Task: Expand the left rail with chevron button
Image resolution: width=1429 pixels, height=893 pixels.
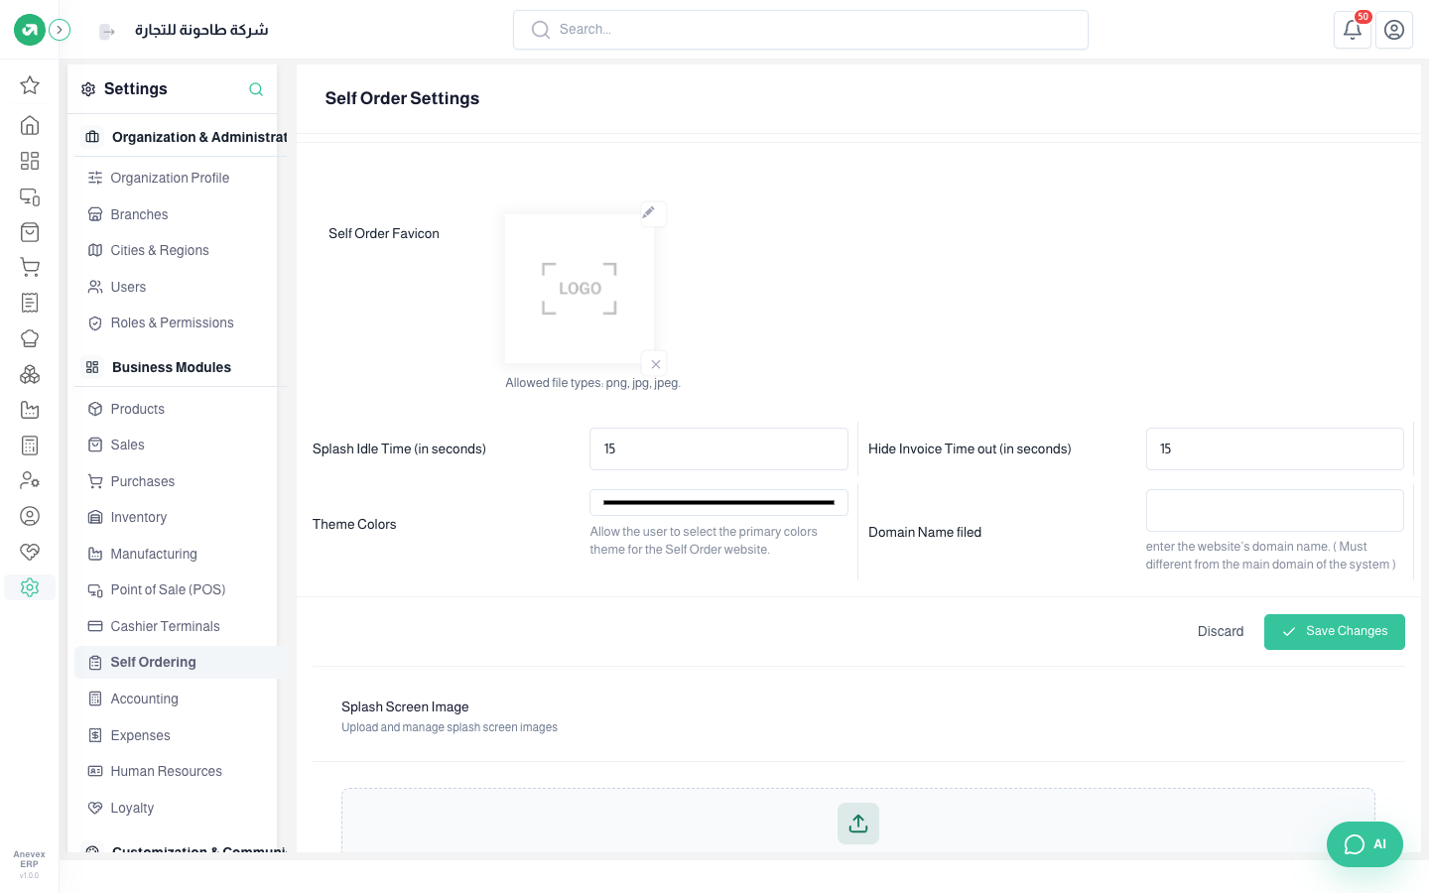Action: [60, 30]
